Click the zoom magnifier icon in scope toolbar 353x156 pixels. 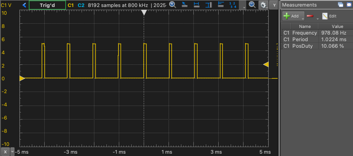point(173,5)
